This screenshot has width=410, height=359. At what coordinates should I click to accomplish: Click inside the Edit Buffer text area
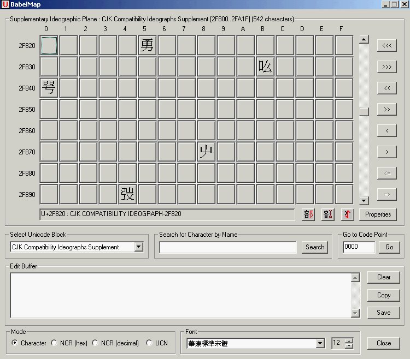[x=180, y=295]
